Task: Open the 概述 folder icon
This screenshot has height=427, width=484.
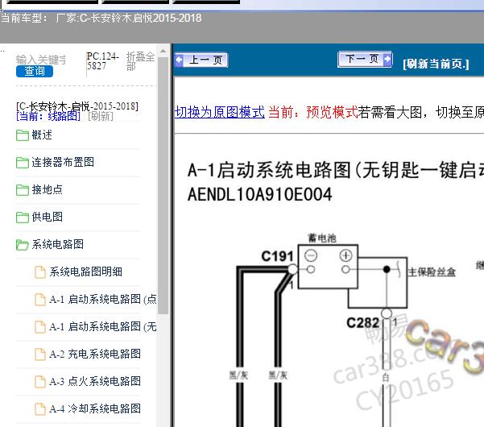Action: [x=23, y=135]
